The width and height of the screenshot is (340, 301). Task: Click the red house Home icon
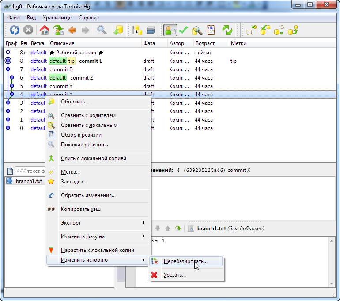45,30
